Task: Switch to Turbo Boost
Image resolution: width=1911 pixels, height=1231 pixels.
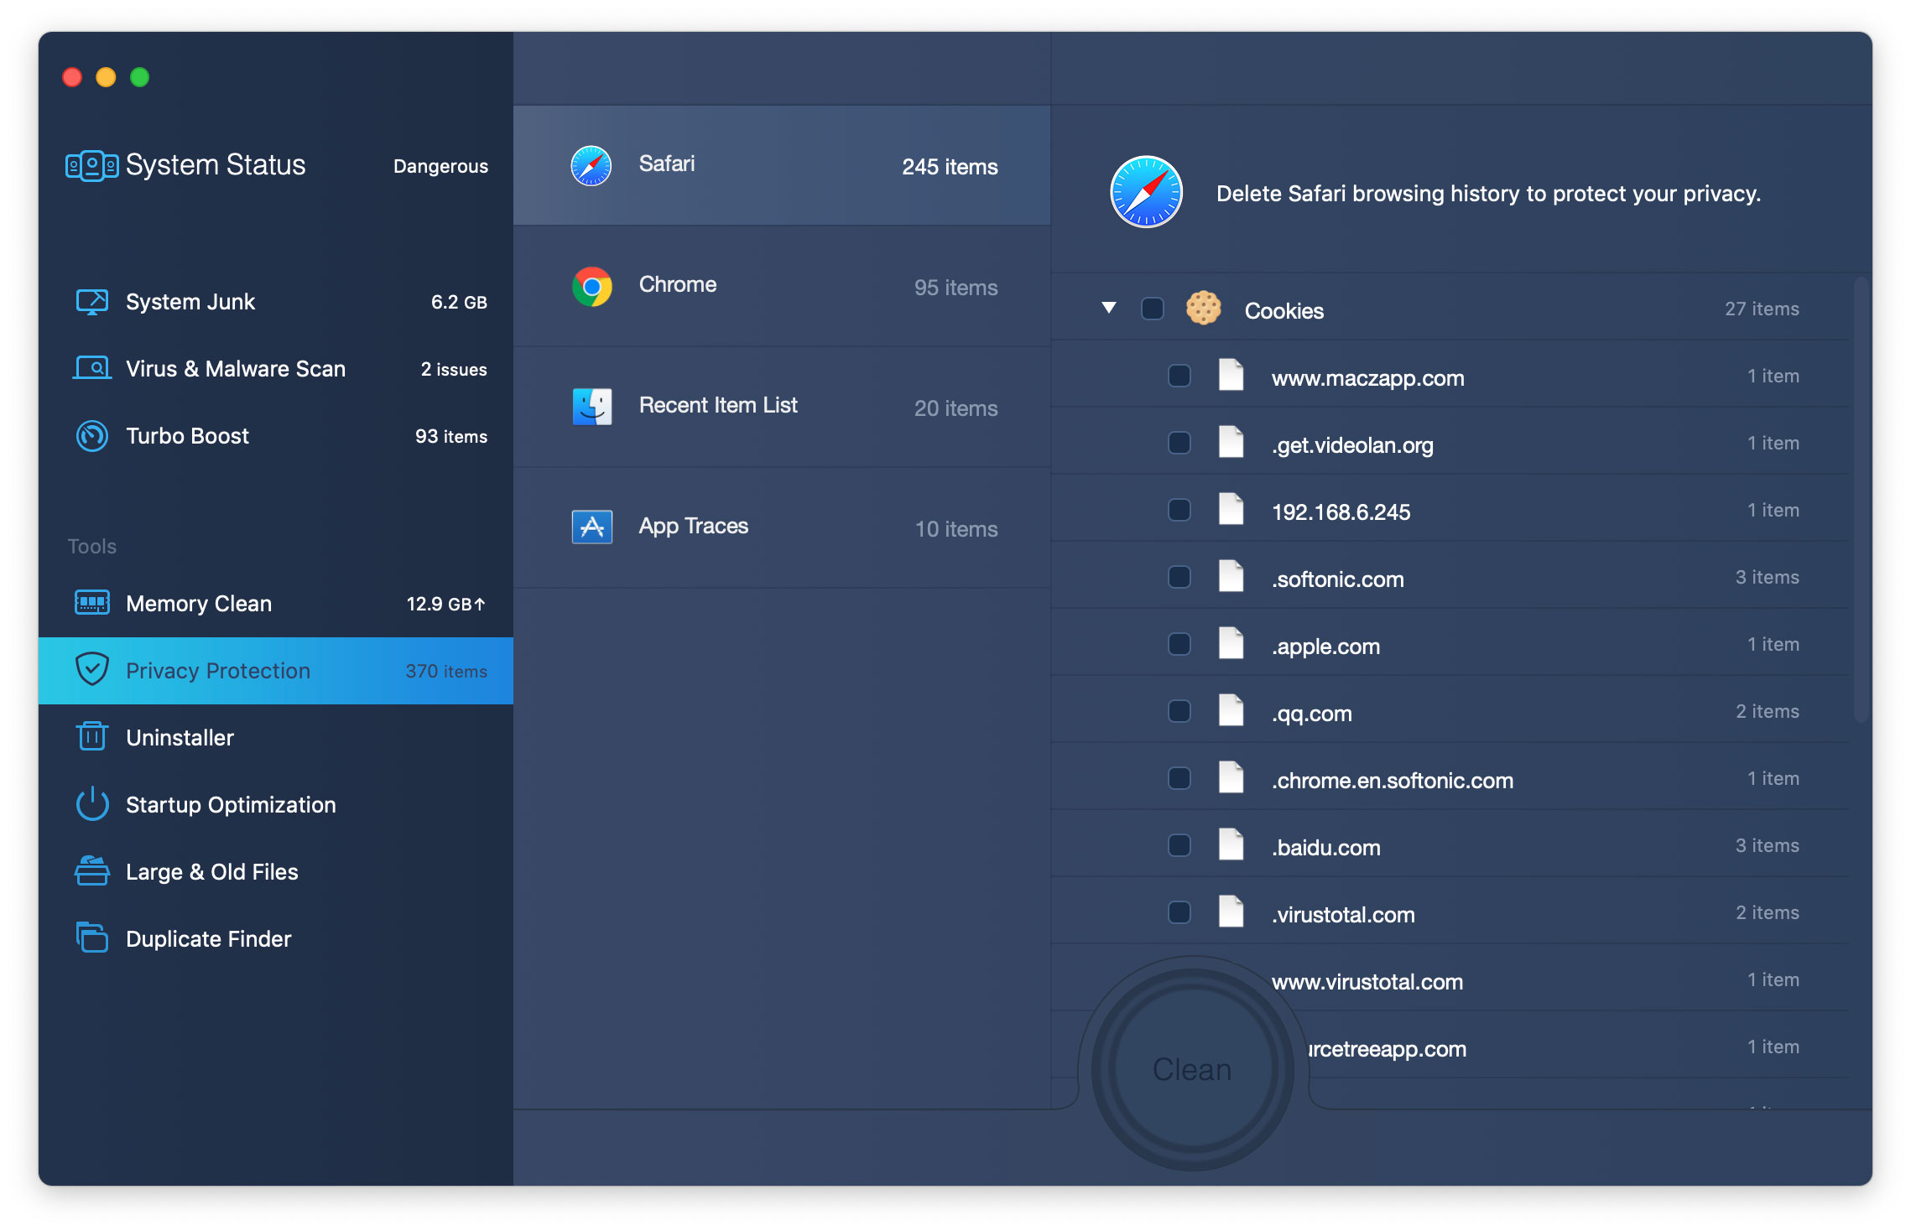Action: coord(276,436)
